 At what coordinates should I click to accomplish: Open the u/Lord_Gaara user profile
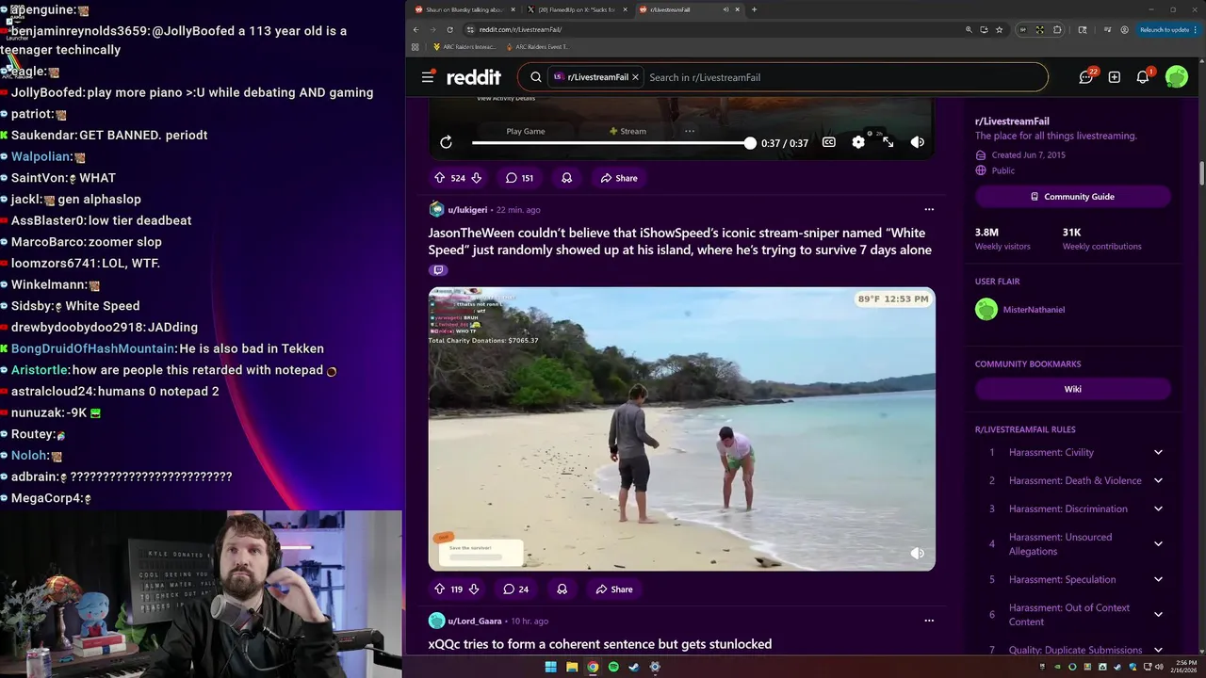click(x=475, y=621)
